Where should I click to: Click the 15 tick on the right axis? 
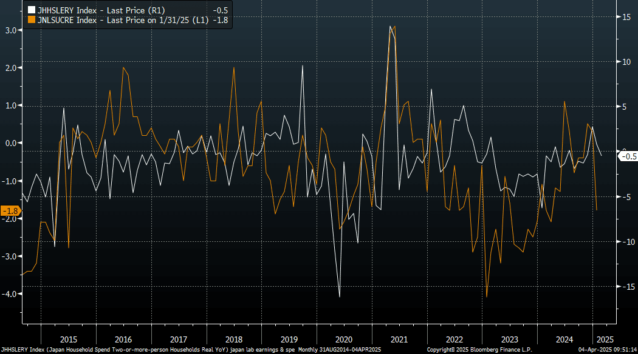(625, 18)
